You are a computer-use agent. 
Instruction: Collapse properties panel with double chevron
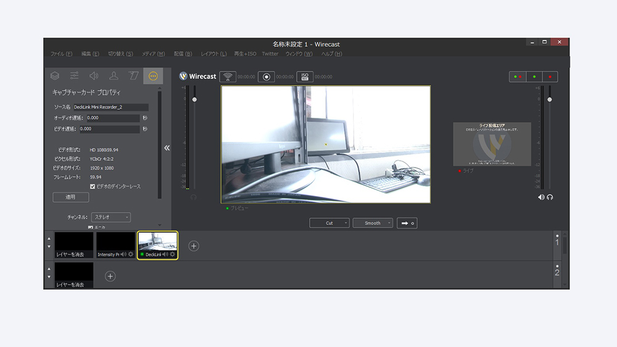tap(167, 148)
